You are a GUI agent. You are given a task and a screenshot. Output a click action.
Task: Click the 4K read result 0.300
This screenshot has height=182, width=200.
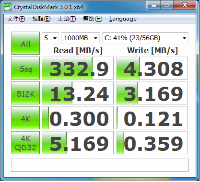(x=78, y=118)
